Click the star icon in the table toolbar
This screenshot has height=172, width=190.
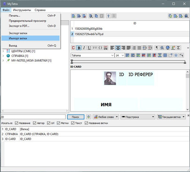pyautogui.click(x=176, y=55)
